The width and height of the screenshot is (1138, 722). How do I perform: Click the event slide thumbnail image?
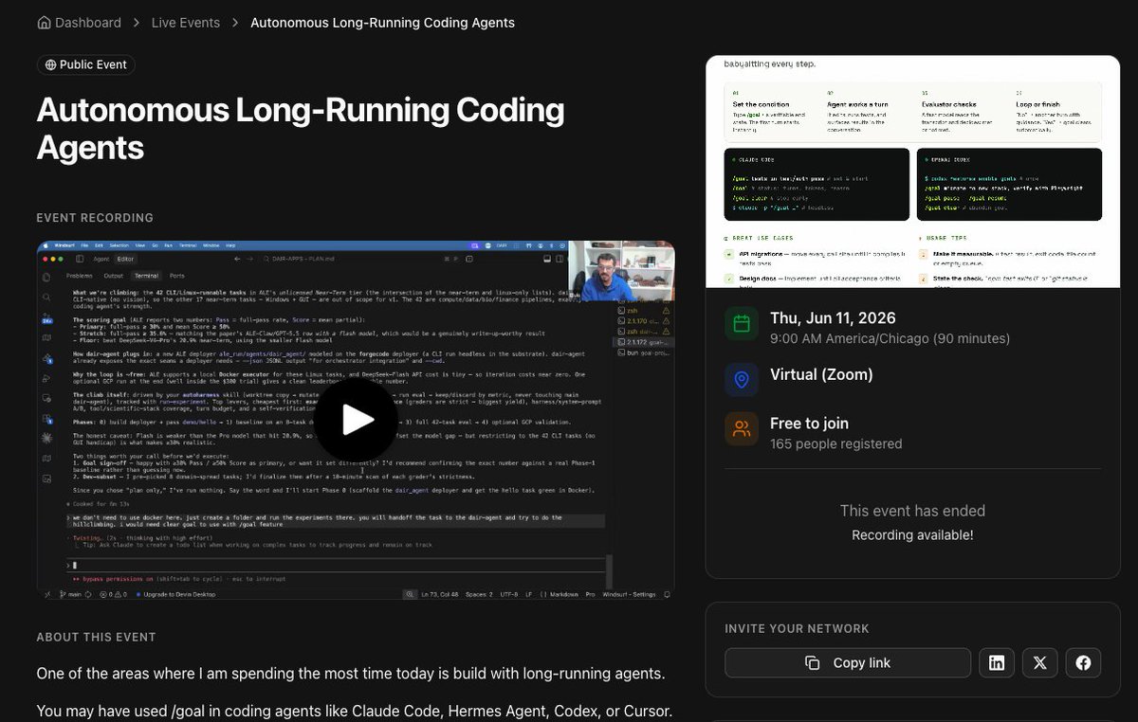[x=913, y=171]
